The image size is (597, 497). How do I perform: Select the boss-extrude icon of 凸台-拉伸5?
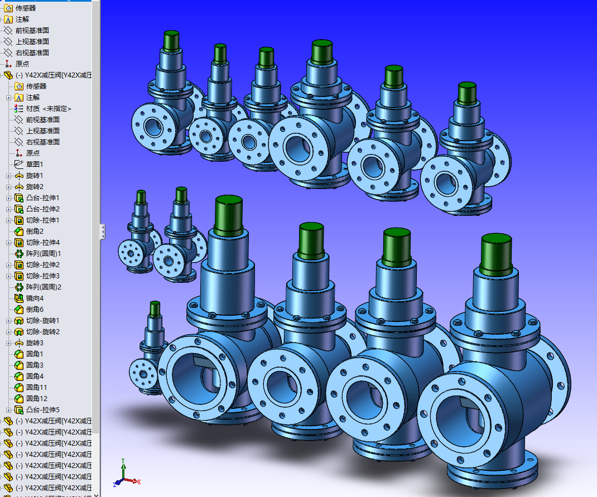[x=18, y=410]
